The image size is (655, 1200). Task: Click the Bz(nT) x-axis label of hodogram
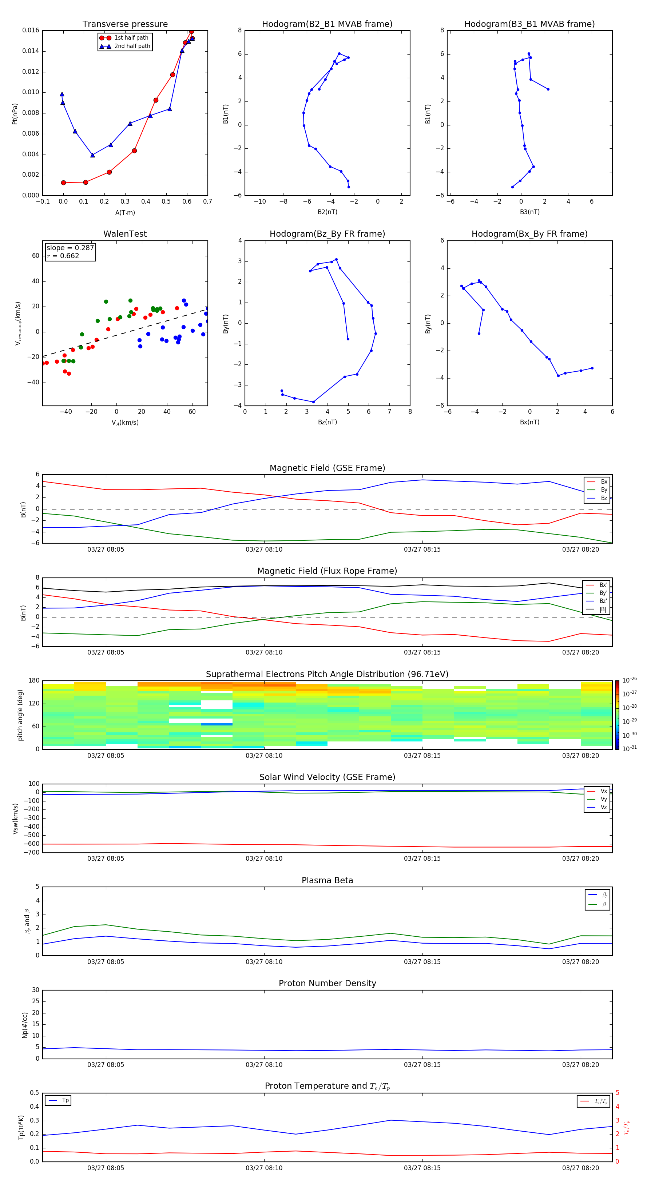point(327,423)
